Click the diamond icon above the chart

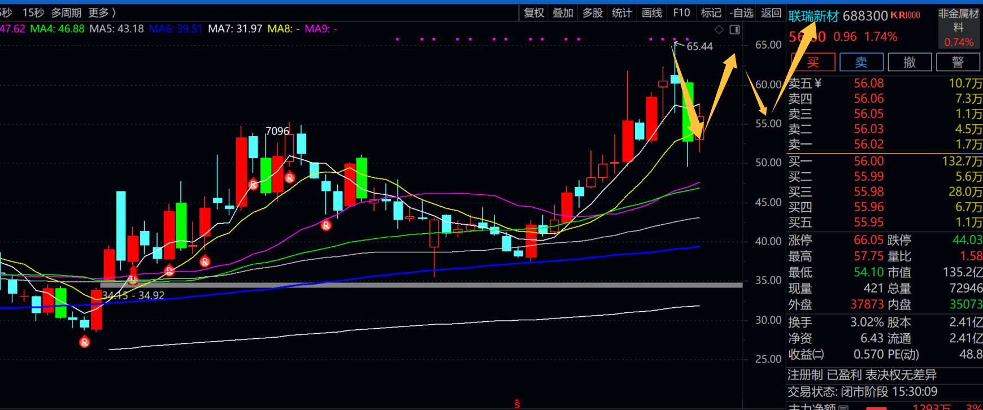719,29
